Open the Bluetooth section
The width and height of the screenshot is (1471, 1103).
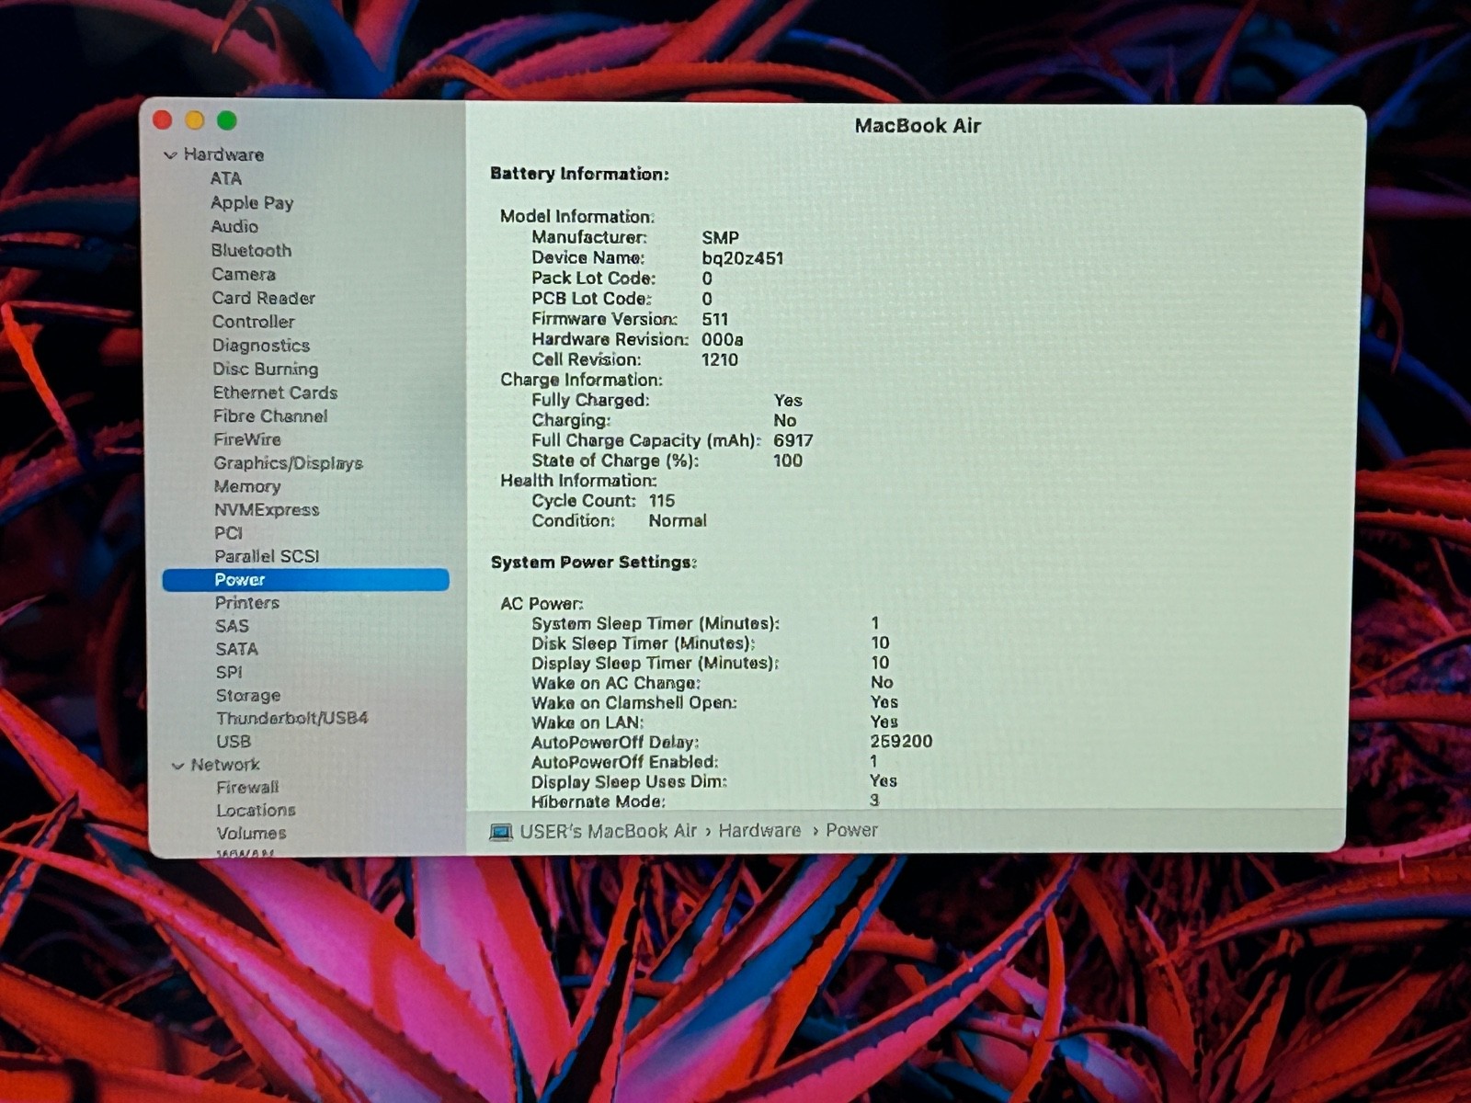click(x=251, y=250)
